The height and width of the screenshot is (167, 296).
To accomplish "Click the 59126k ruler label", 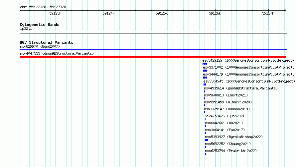I will point(215,13).
